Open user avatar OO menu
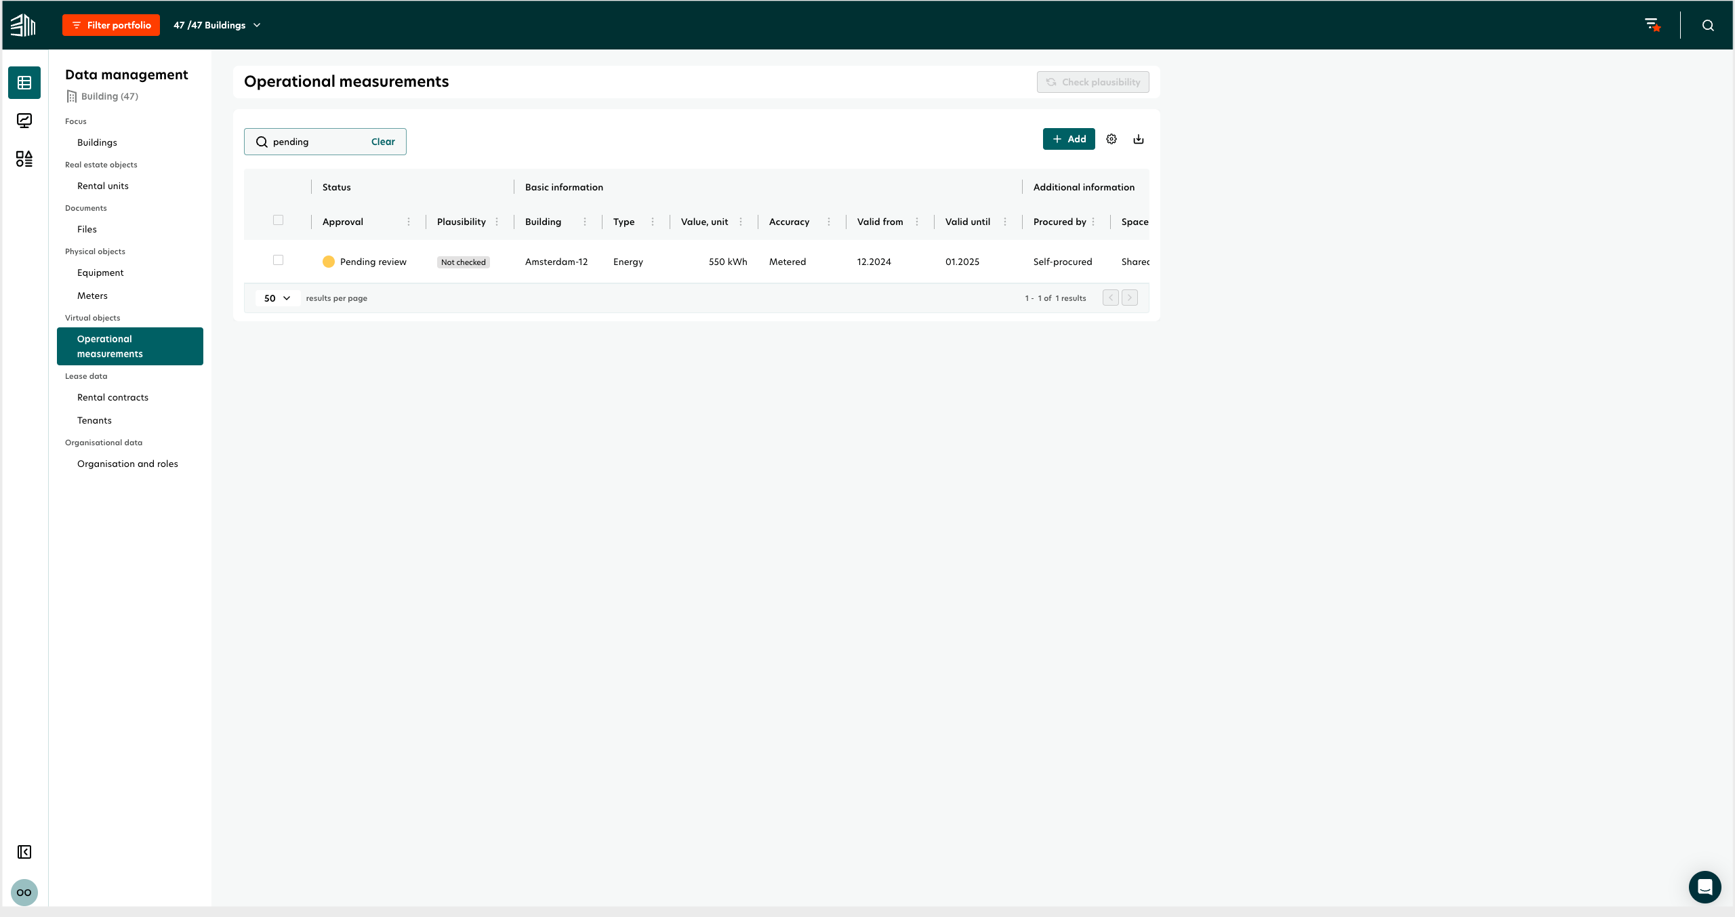Image resolution: width=1735 pixels, height=917 pixels. [24, 893]
